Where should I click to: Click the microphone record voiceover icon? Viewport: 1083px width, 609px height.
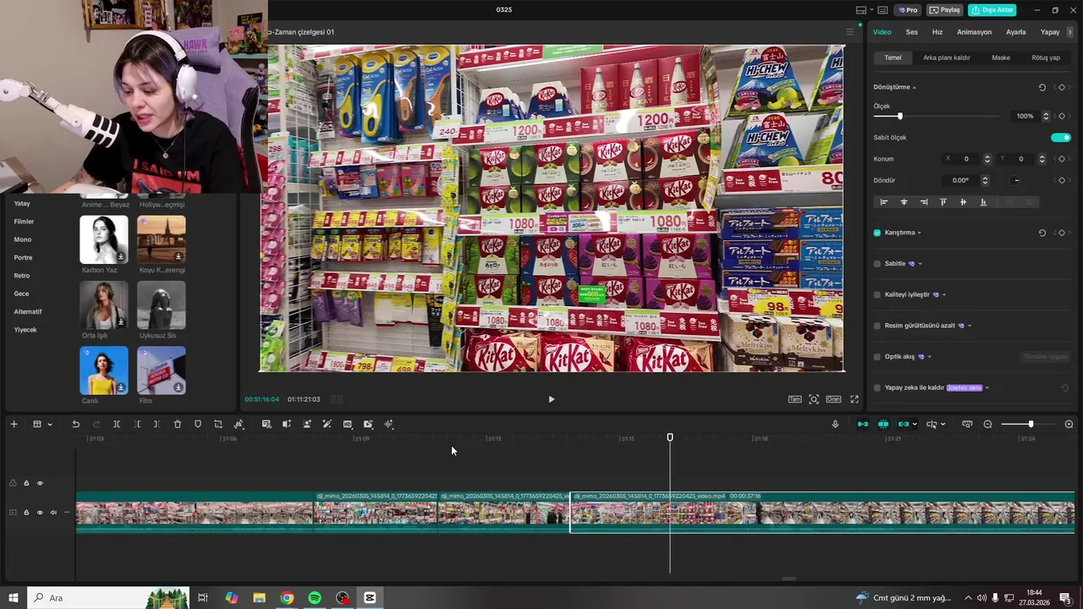pos(835,424)
